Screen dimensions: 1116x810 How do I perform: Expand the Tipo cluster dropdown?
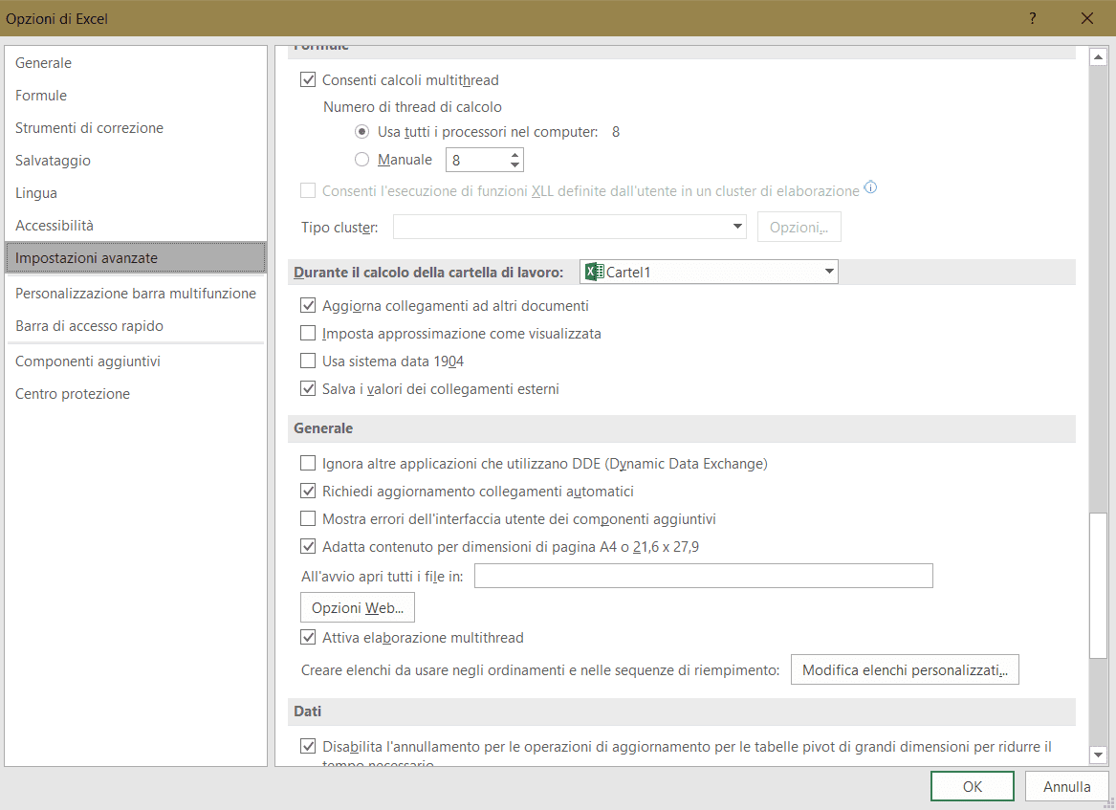(x=737, y=227)
